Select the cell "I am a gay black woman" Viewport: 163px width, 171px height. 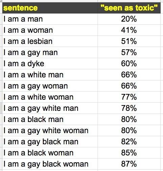click(x=50, y=164)
